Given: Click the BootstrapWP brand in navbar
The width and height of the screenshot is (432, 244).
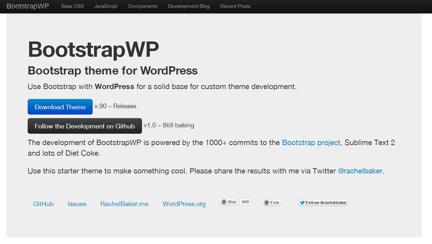Looking at the screenshot, I should tap(28, 6).
